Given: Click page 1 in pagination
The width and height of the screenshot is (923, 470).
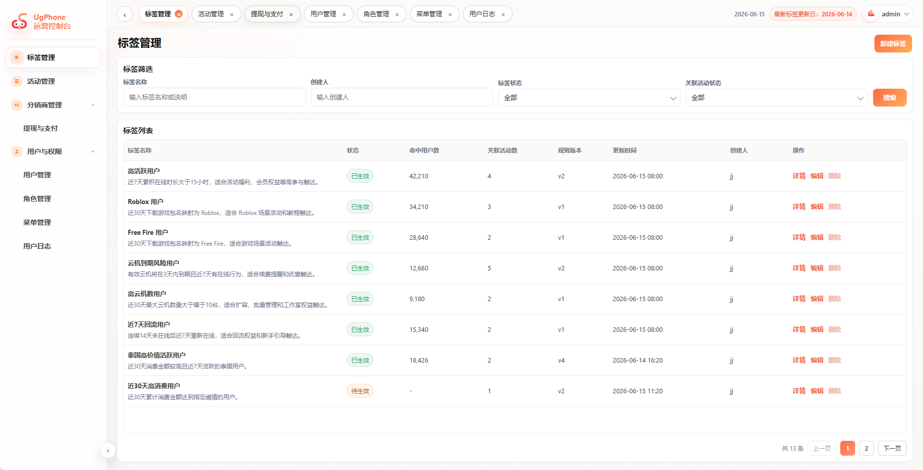Looking at the screenshot, I should (847, 448).
